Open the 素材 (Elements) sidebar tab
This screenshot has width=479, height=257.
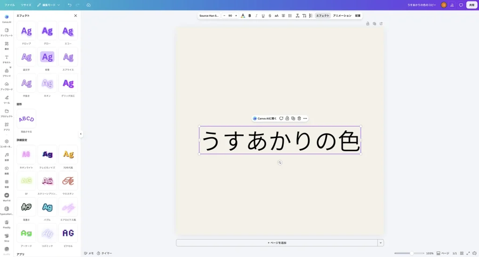pyautogui.click(x=7, y=45)
